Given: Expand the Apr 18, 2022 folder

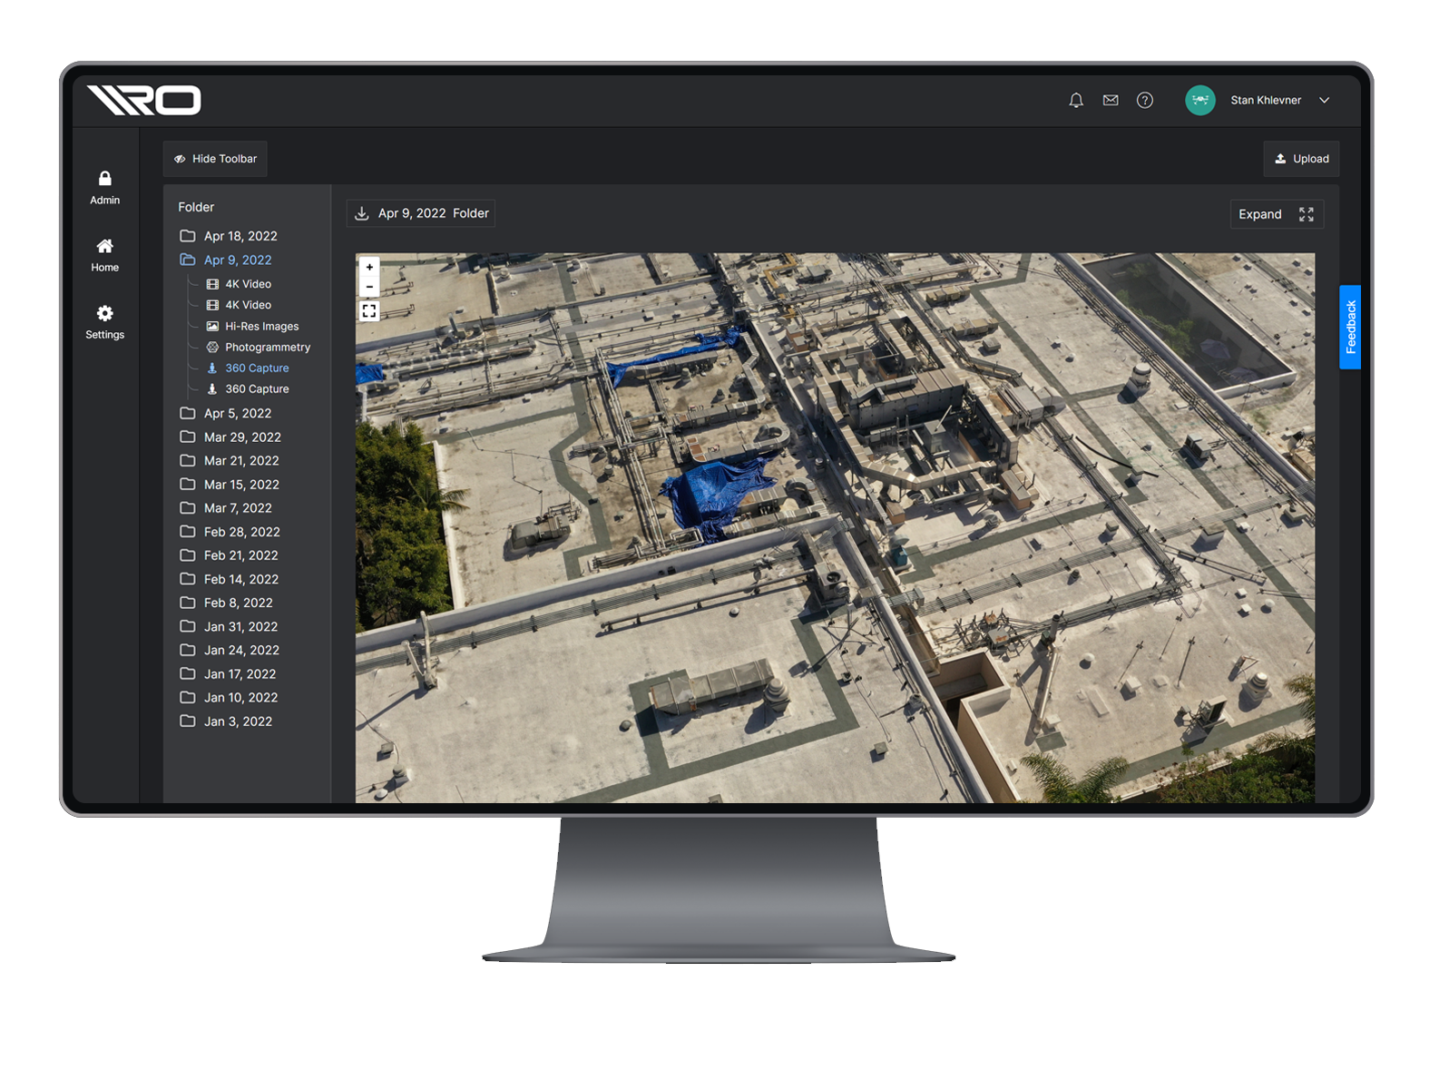Looking at the screenshot, I should [229, 236].
